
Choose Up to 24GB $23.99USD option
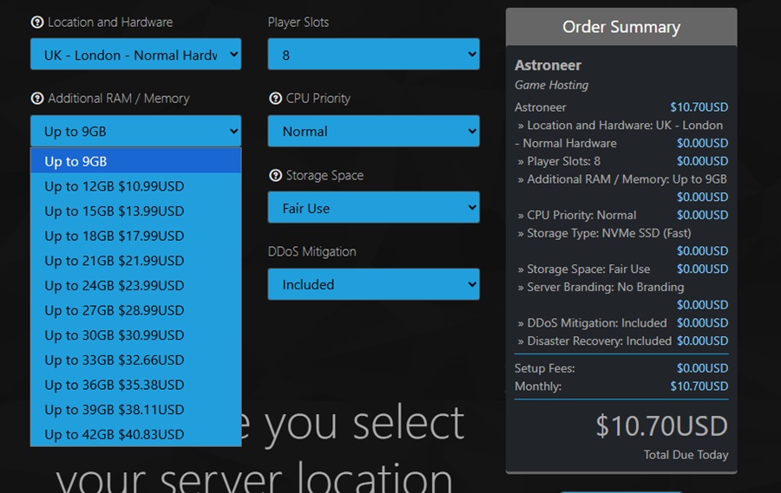(135, 286)
